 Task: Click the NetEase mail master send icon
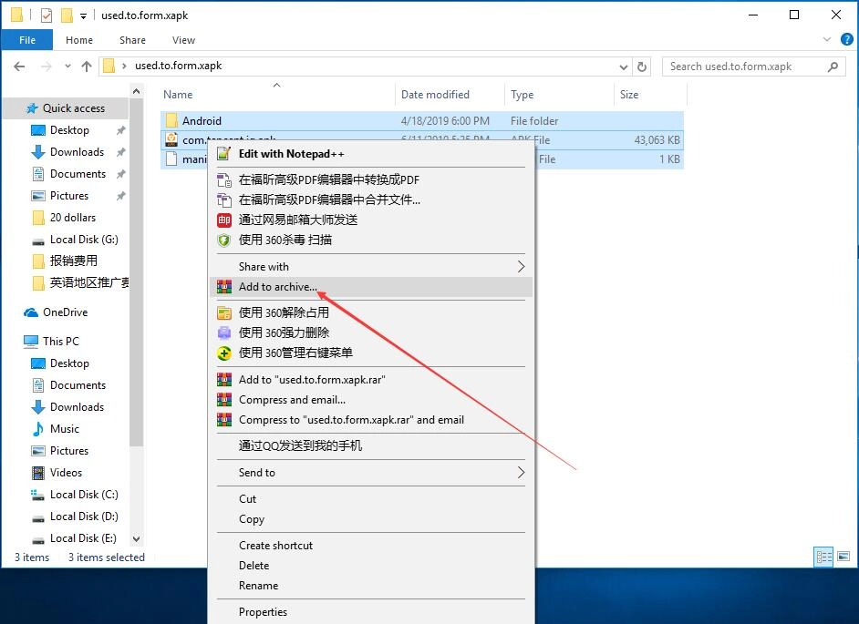click(224, 220)
